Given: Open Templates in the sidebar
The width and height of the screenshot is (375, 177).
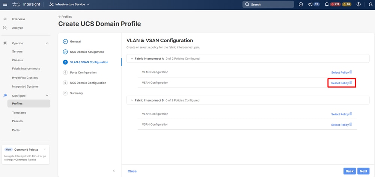Looking at the screenshot, I should (x=19, y=113).
